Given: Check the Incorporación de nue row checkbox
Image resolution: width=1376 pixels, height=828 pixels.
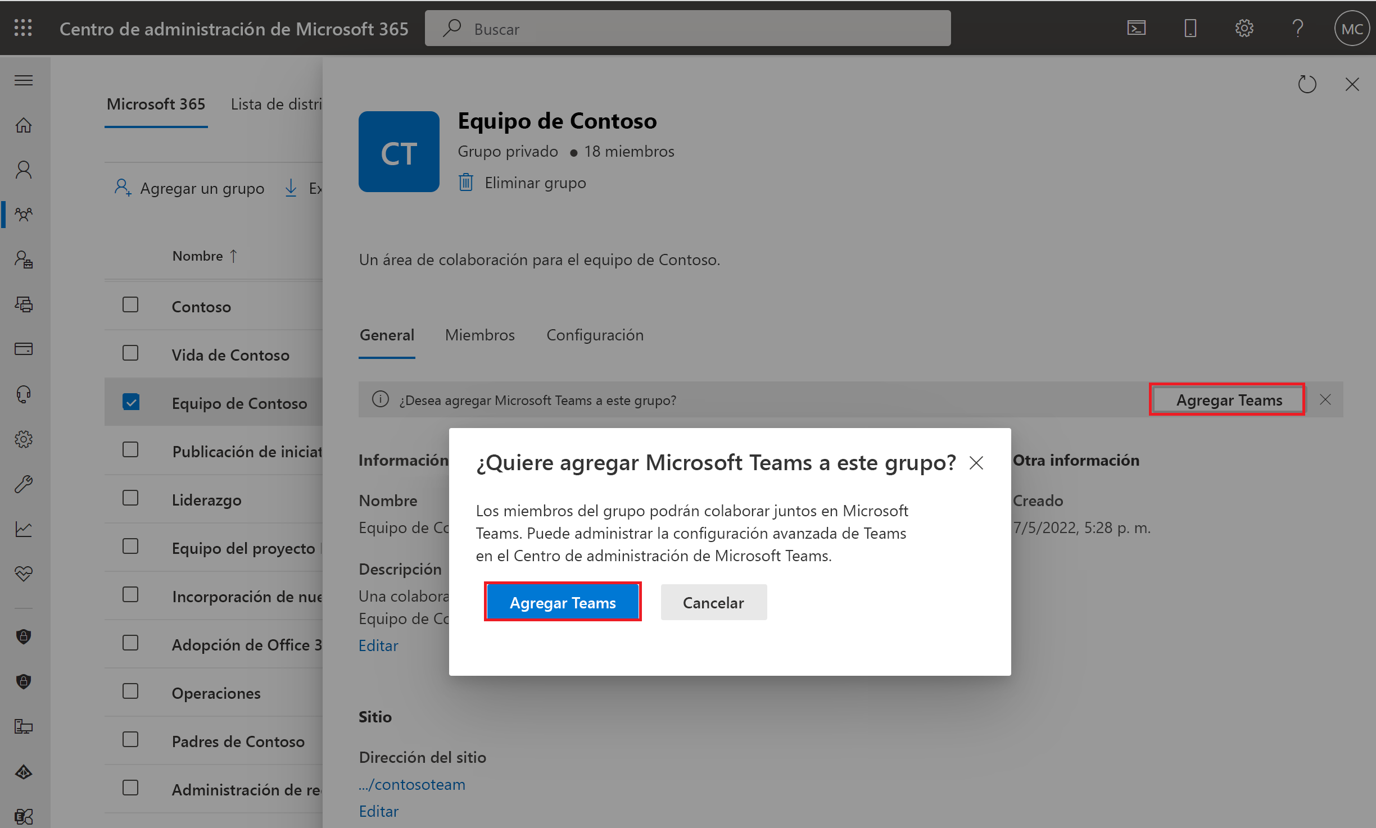Looking at the screenshot, I should tap(130, 594).
